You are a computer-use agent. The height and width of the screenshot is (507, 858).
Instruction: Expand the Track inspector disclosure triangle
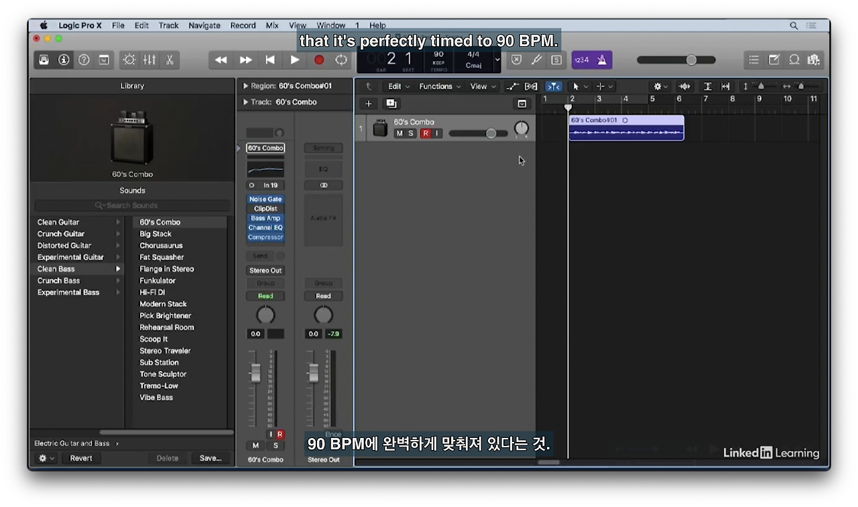[245, 102]
